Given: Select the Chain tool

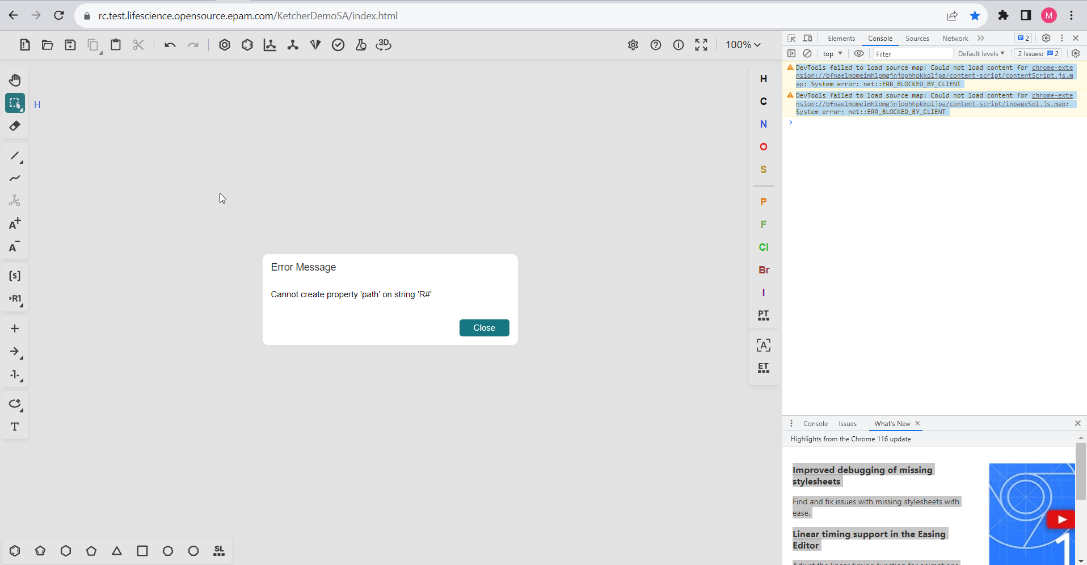Looking at the screenshot, I should pyautogui.click(x=15, y=178).
